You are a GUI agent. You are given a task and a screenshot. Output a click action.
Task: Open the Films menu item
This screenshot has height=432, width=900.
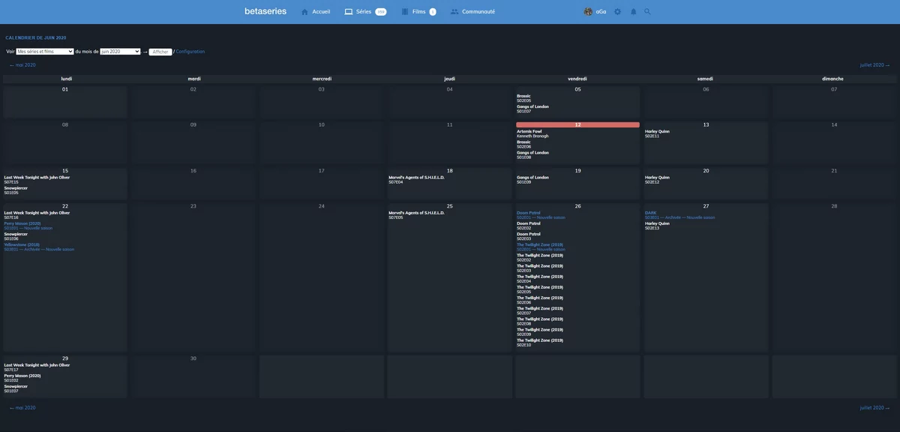pyautogui.click(x=418, y=12)
